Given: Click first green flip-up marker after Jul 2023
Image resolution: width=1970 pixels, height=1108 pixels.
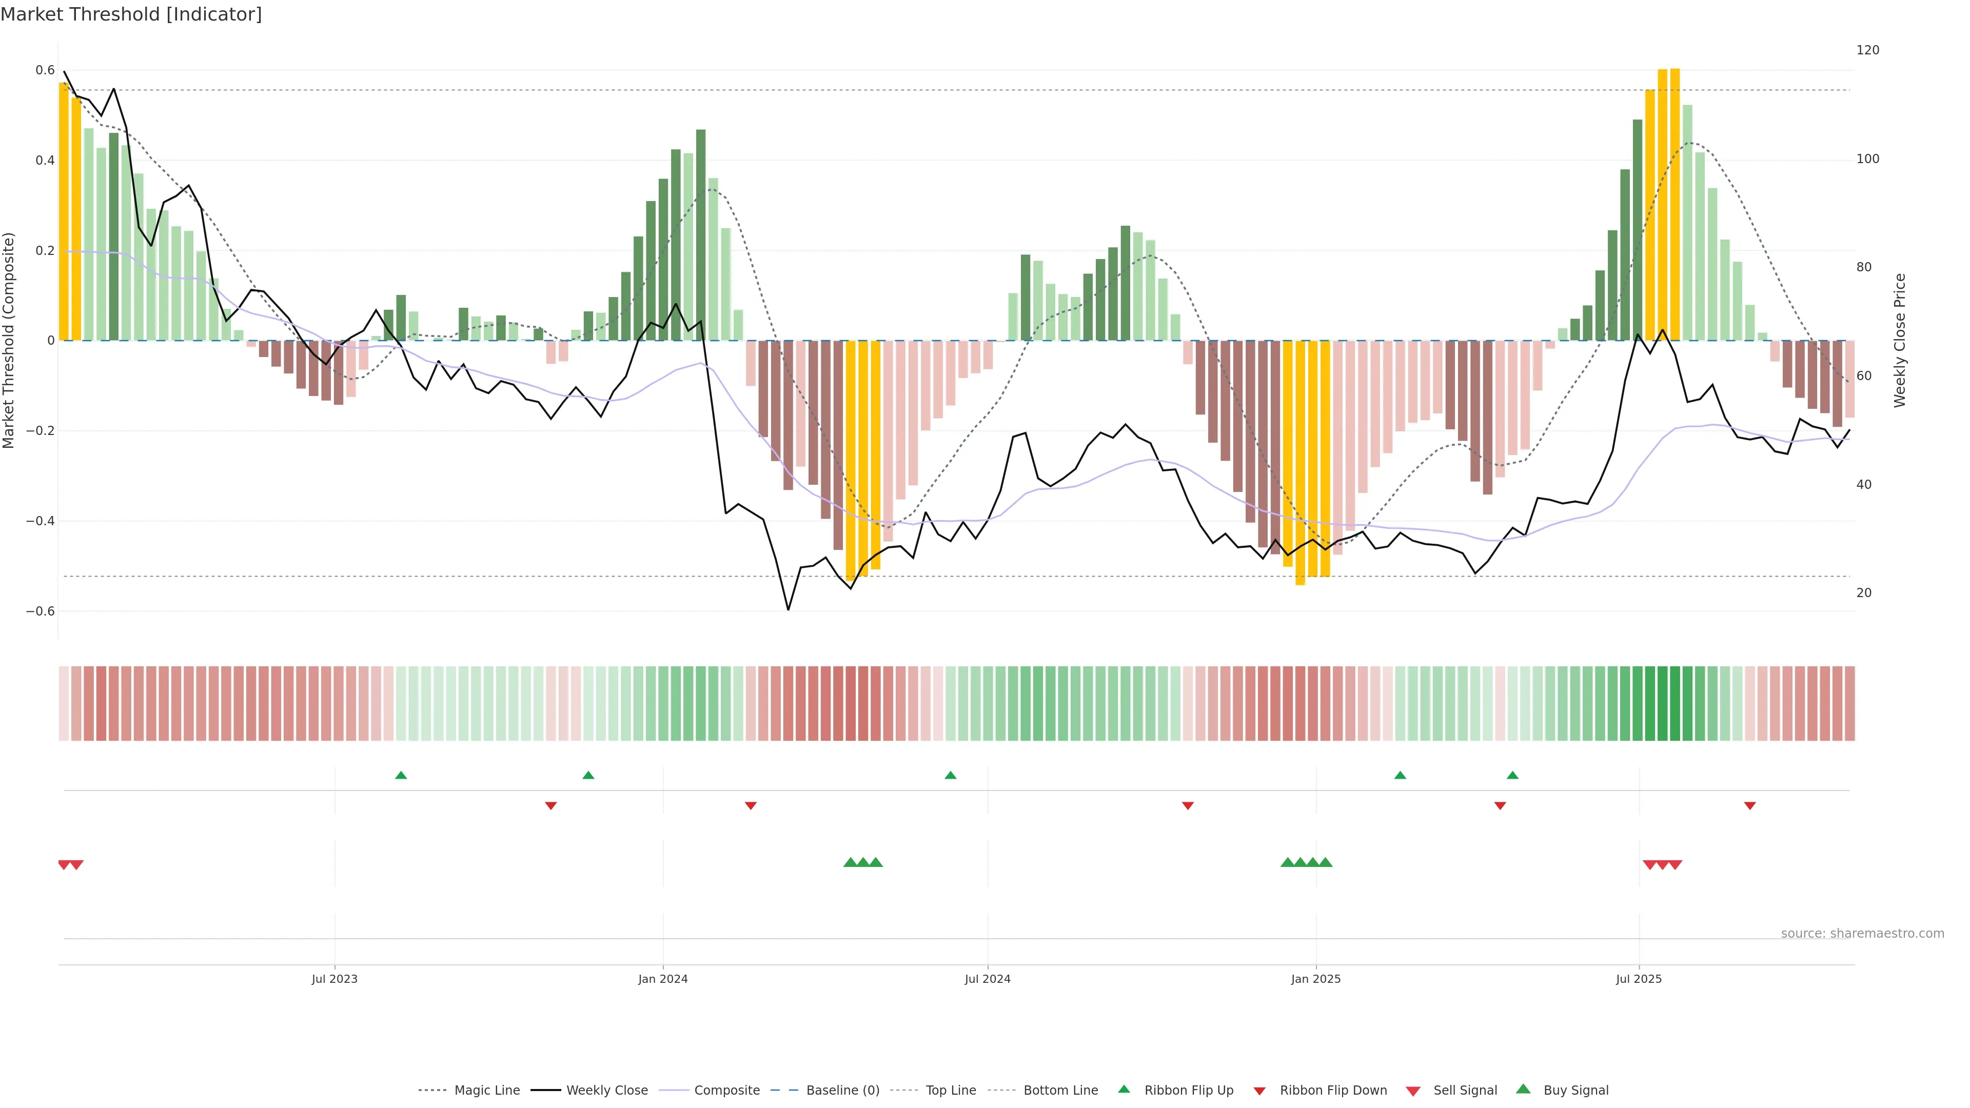Looking at the screenshot, I should pos(401,776).
